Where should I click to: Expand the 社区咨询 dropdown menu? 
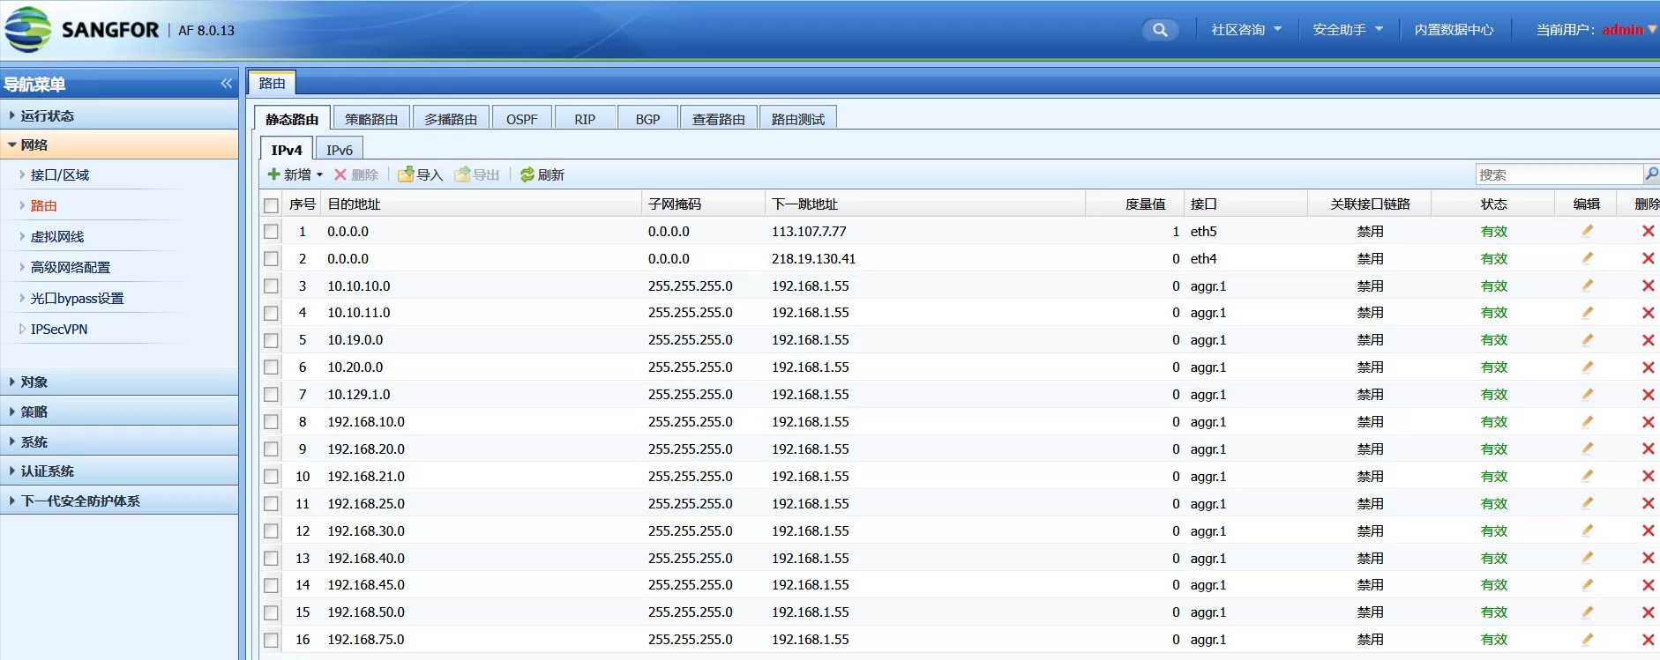point(1245,30)
